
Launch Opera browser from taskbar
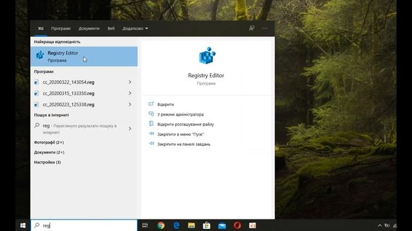pos(238,225)
